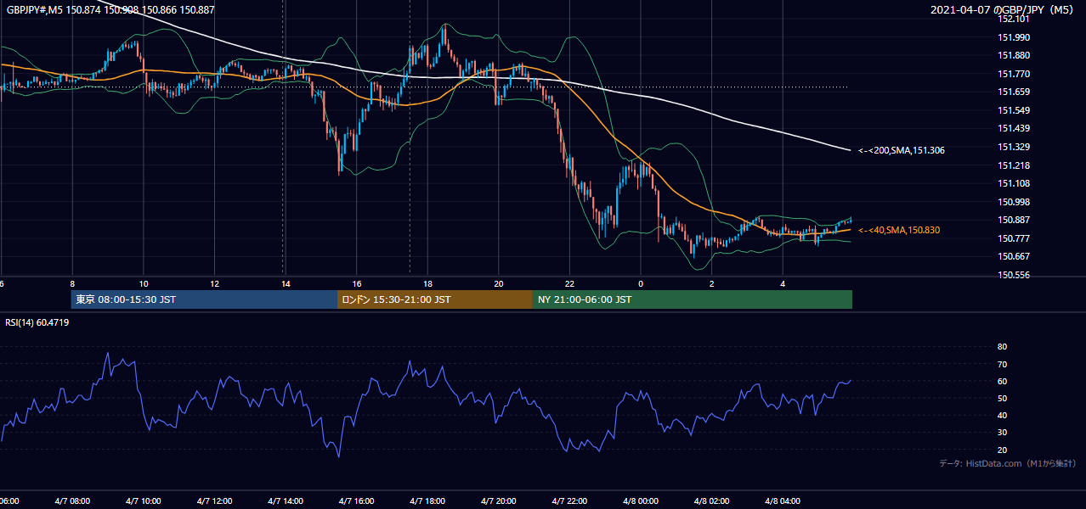1086x509 pixels.
Task: Click hour label 14 beneath the price chart
Action: click(x=286, y=284)
